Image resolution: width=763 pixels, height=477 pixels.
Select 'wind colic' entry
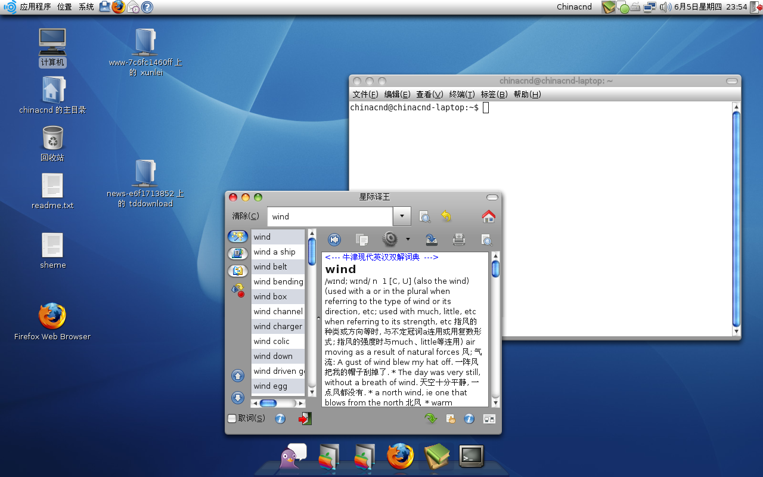(278, 341)
